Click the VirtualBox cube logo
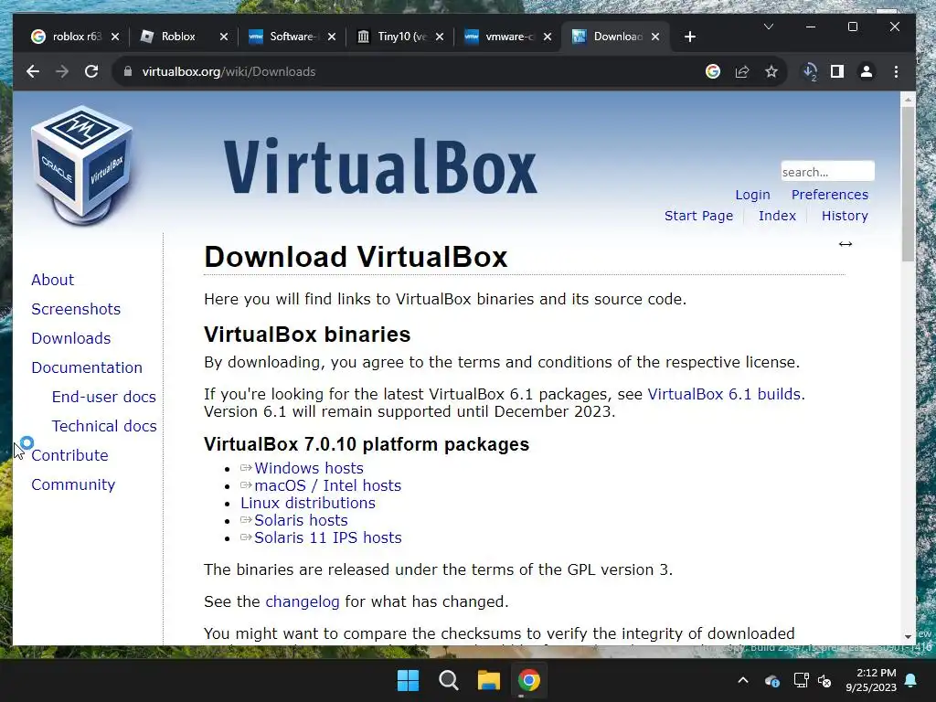 tap(82, 165)
